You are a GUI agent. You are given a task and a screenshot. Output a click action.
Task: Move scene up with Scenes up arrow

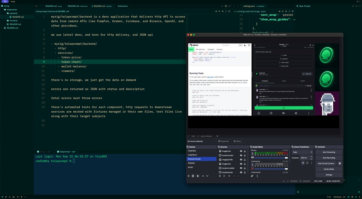[203, 176]
